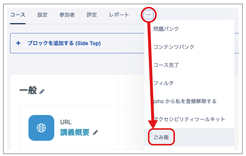
Task: Click the 一般 section heading
Action: 28,90
